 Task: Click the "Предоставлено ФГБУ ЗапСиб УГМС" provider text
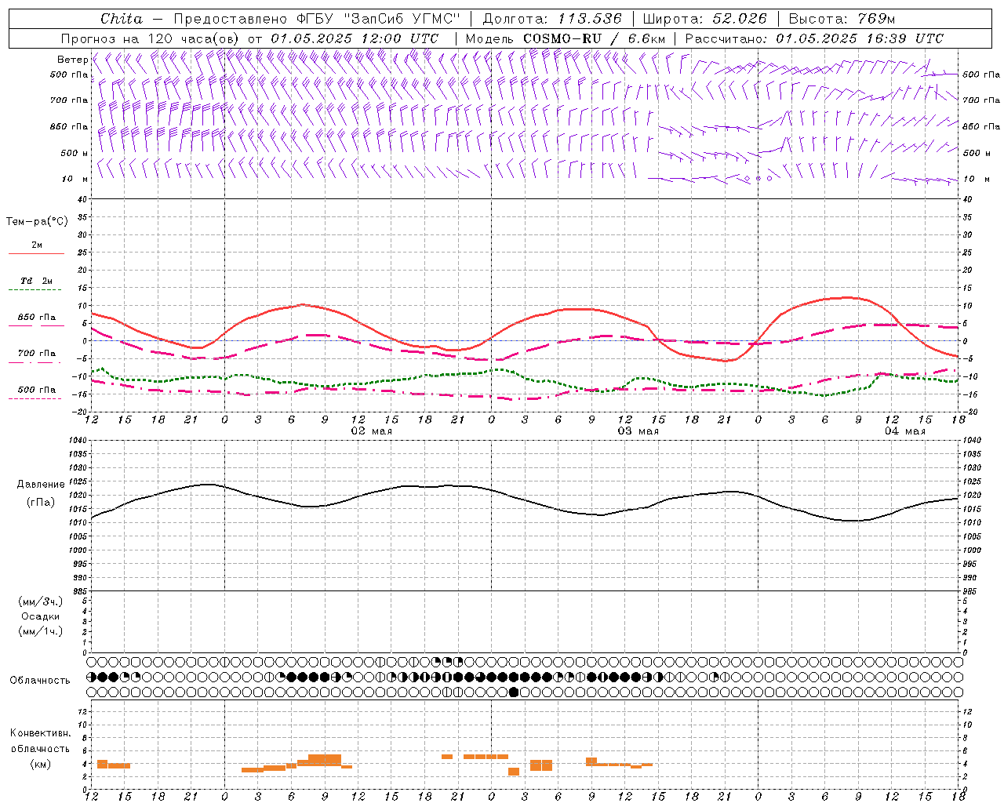[316, 19]
